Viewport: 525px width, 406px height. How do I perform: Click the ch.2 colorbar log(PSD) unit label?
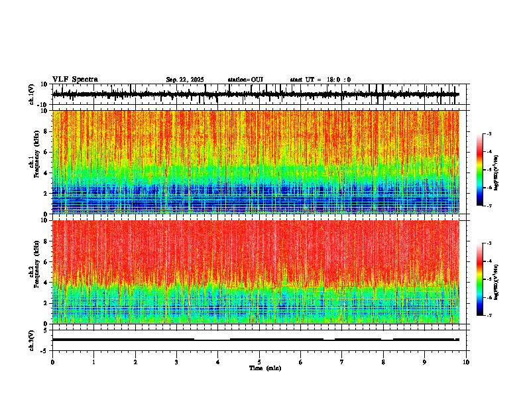(x=496, y=282)
